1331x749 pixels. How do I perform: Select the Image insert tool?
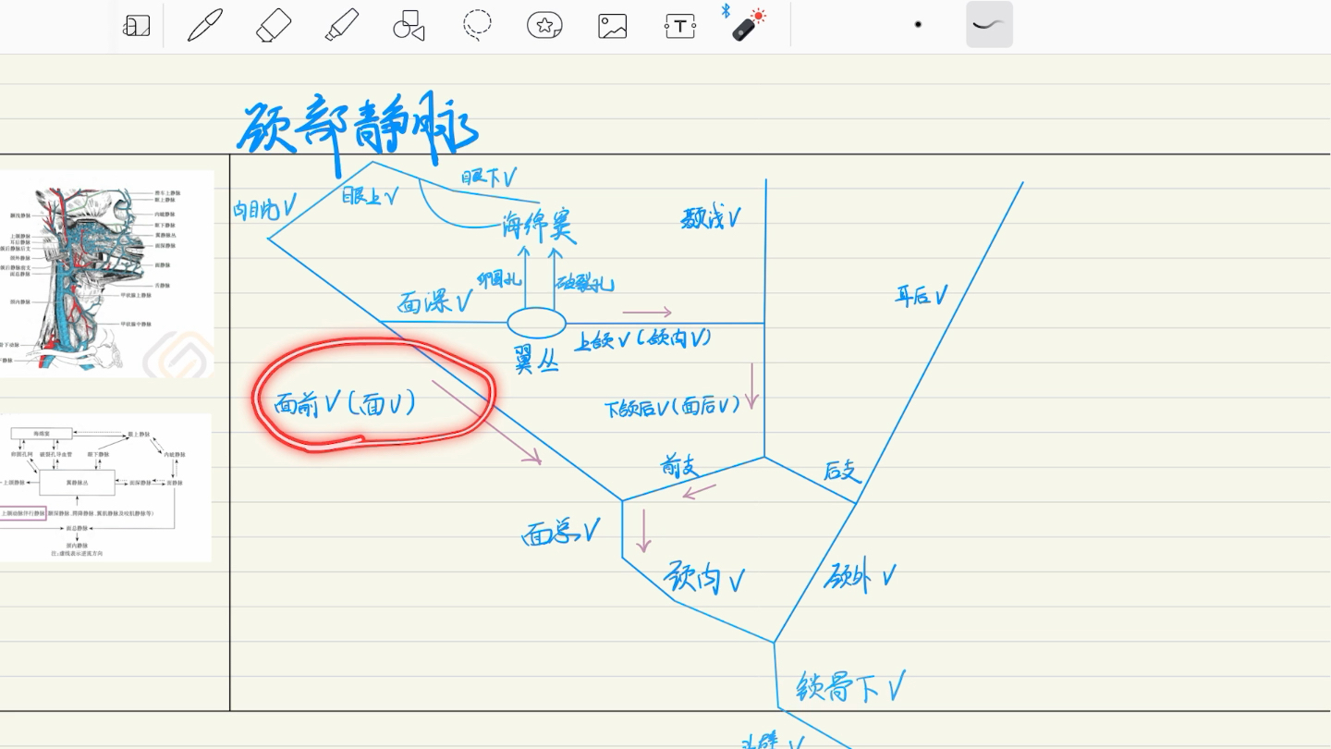pos(613,26)
